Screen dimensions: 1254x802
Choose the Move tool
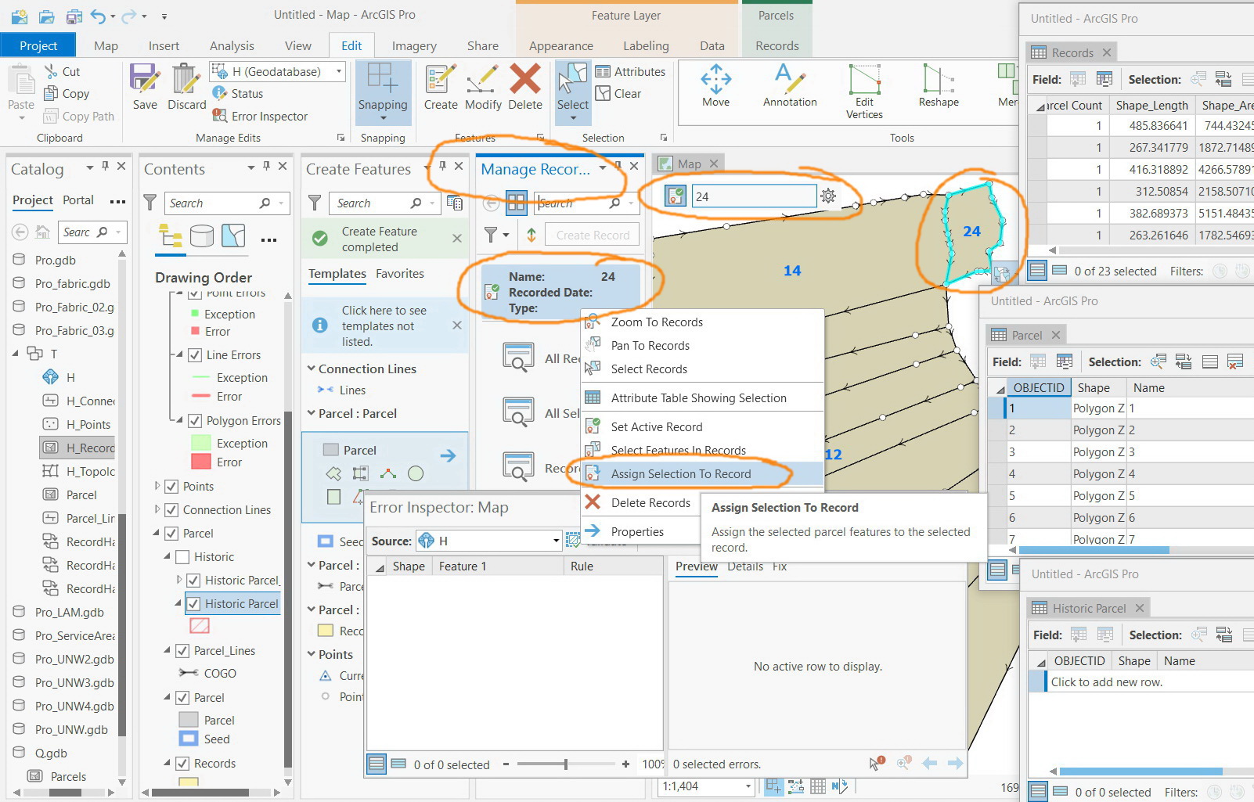[715, 85]
